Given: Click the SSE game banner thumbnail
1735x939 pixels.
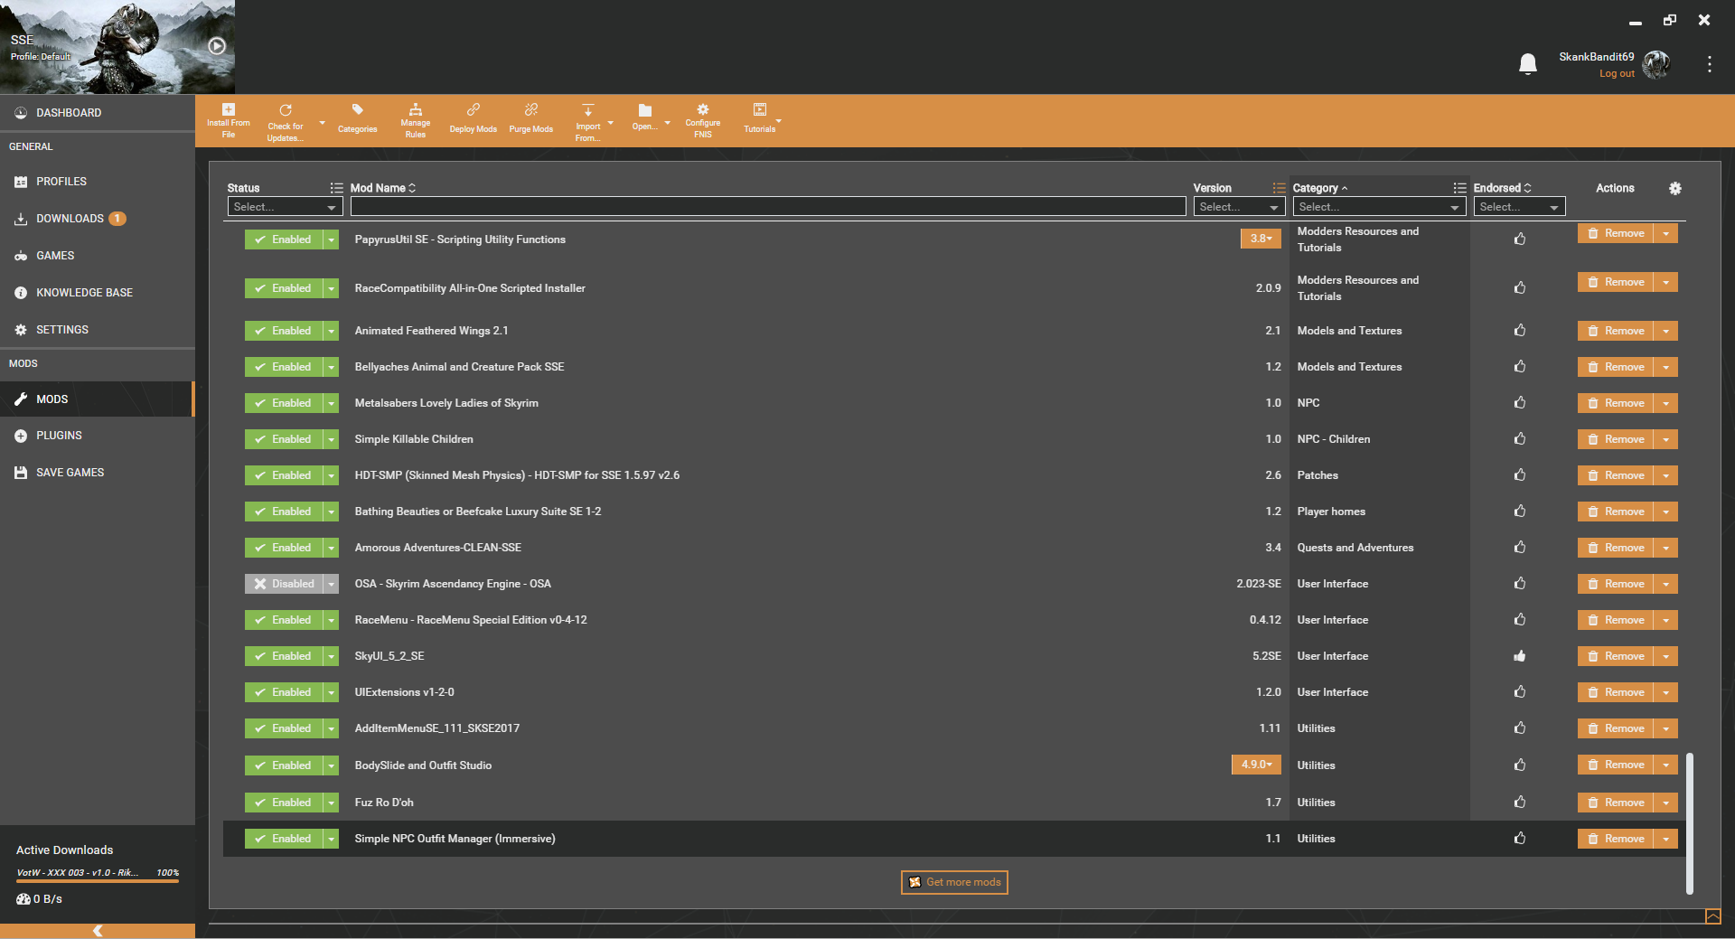Looking at the screenshot, I should [x=117, y=47].
